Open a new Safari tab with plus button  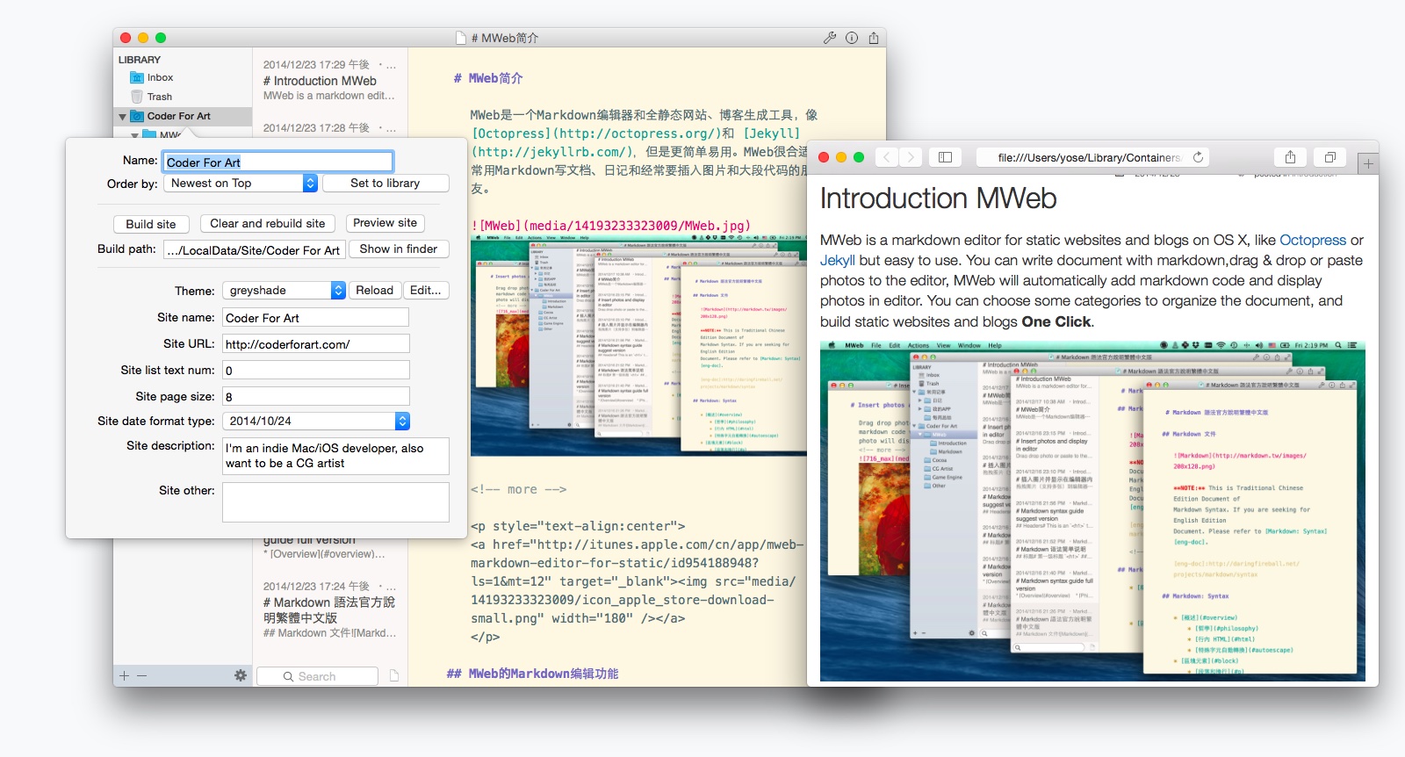[x=1367, y=163]
